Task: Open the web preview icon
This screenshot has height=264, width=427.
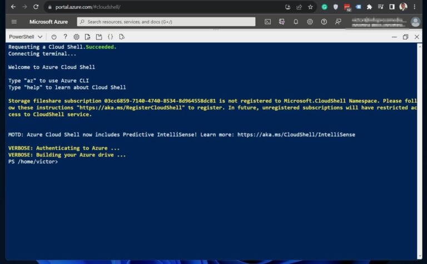Action: (122, 37)
